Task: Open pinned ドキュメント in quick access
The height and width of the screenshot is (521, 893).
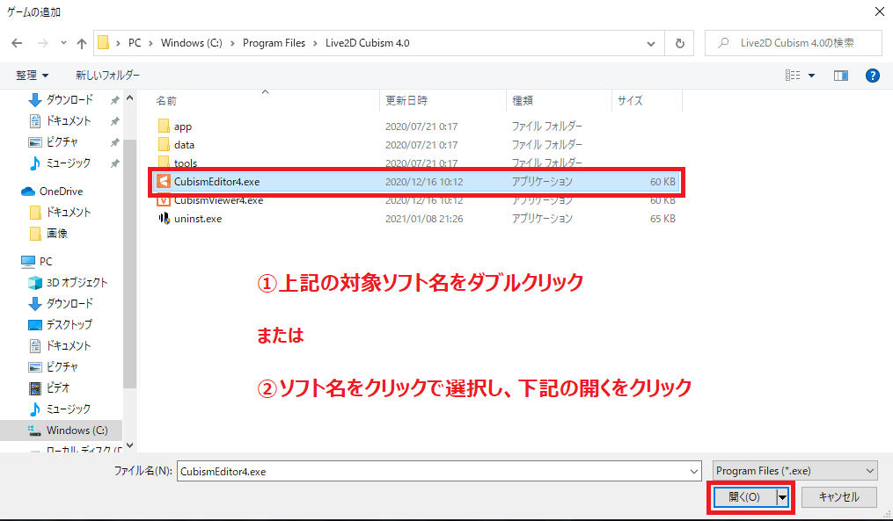Action: [69, 120]
